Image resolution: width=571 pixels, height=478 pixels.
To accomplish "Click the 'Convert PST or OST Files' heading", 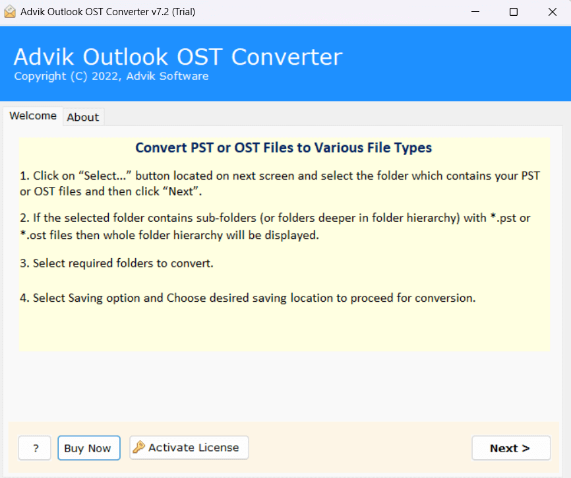I will [284, 147].
